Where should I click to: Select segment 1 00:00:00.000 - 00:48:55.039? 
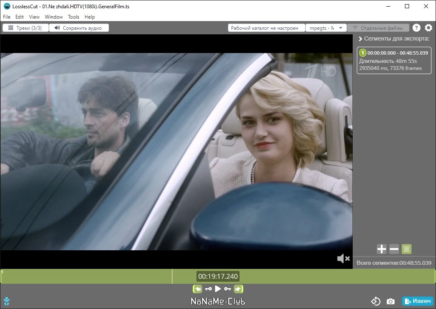click(x=394, y=60)
